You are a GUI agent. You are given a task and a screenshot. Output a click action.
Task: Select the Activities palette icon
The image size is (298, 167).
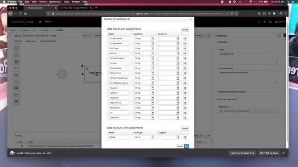coord(16,68)
